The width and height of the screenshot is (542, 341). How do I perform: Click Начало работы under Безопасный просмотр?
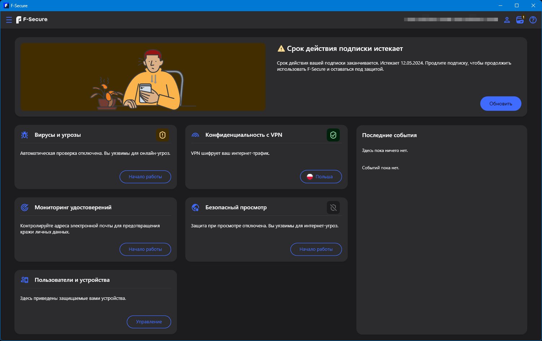point(316,249)
